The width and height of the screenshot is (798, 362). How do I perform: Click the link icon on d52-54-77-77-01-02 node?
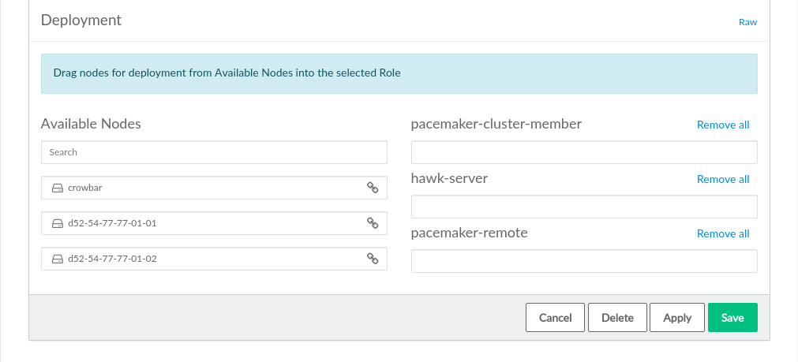point(373,259)
